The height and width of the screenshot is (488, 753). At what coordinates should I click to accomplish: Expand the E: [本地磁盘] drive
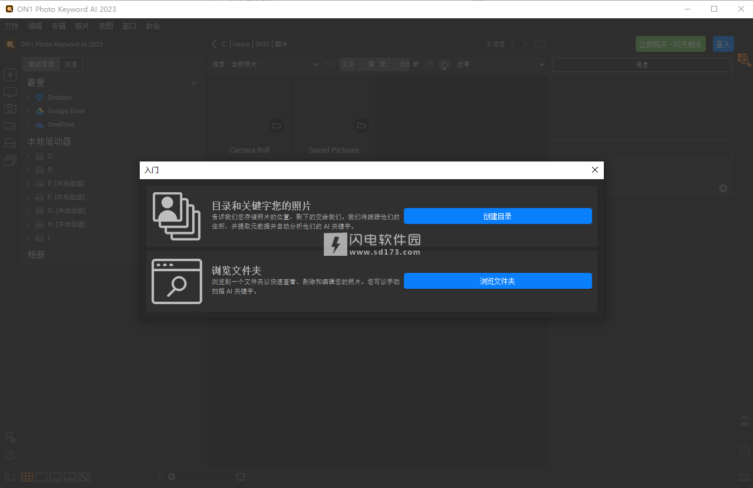coord(28,184)
